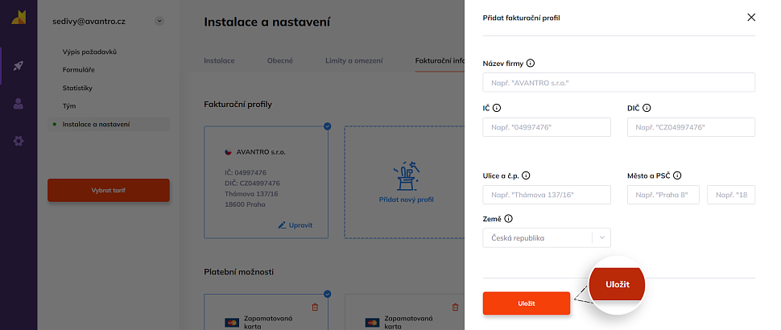Viewport: 781px width, 330px height.
Task: Click Upravit on the AVANTRO profile card
Action: [295, 225]
